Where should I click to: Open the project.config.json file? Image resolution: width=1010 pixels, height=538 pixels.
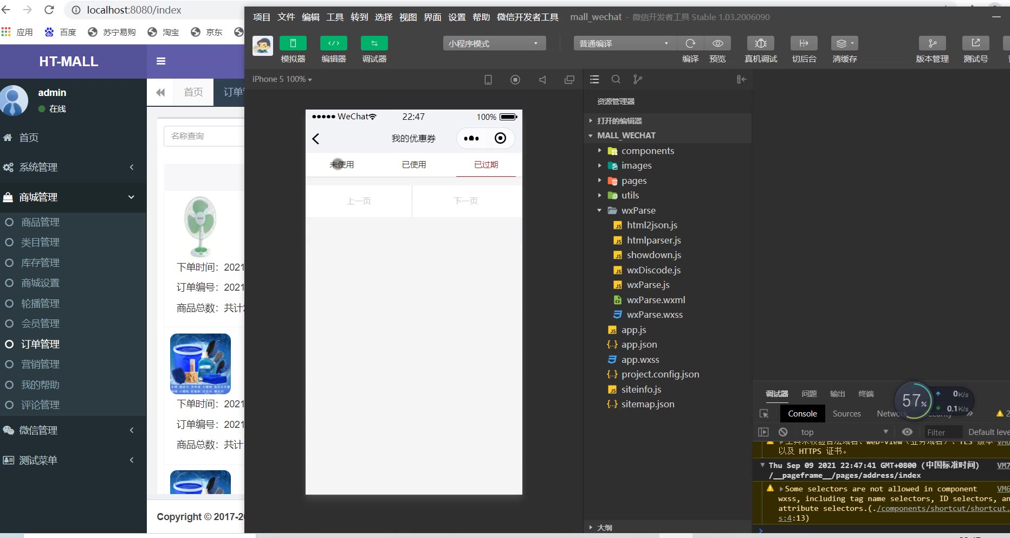660,374
